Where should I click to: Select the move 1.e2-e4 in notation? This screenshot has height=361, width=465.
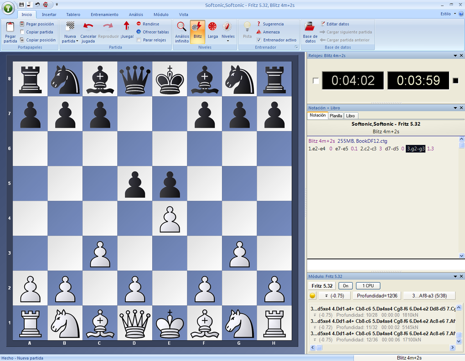click(x=317, y=149)
